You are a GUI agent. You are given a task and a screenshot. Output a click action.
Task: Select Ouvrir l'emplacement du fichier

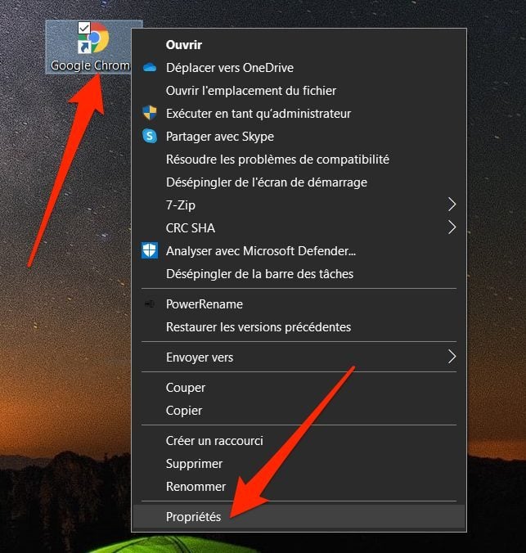pos(299,91)
